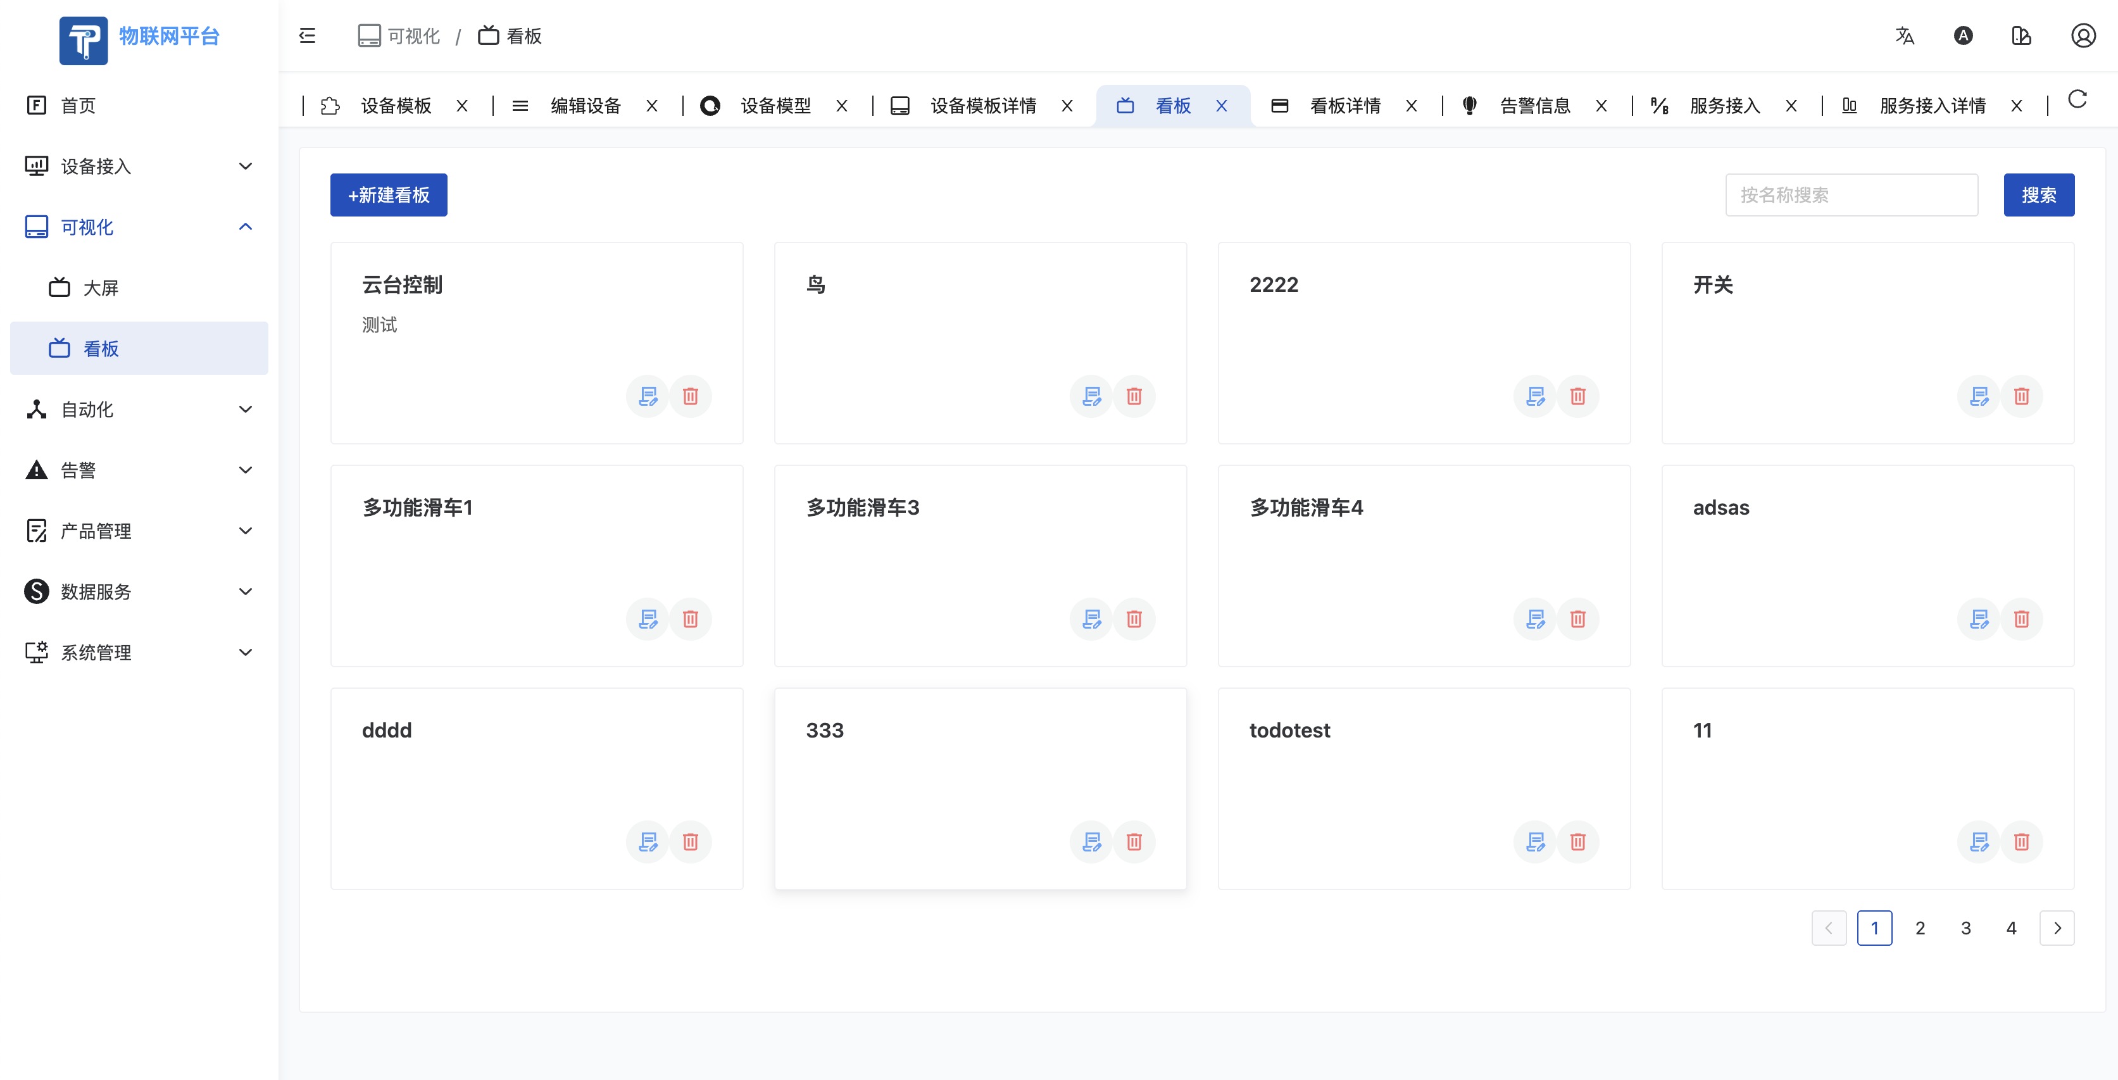Click the +新建看板 button
2118x1080 pixels.
(x=388, y=195)
